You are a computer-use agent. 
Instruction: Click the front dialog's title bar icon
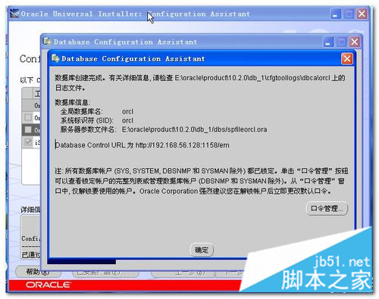pyautogui.click(x=55, y=58)
